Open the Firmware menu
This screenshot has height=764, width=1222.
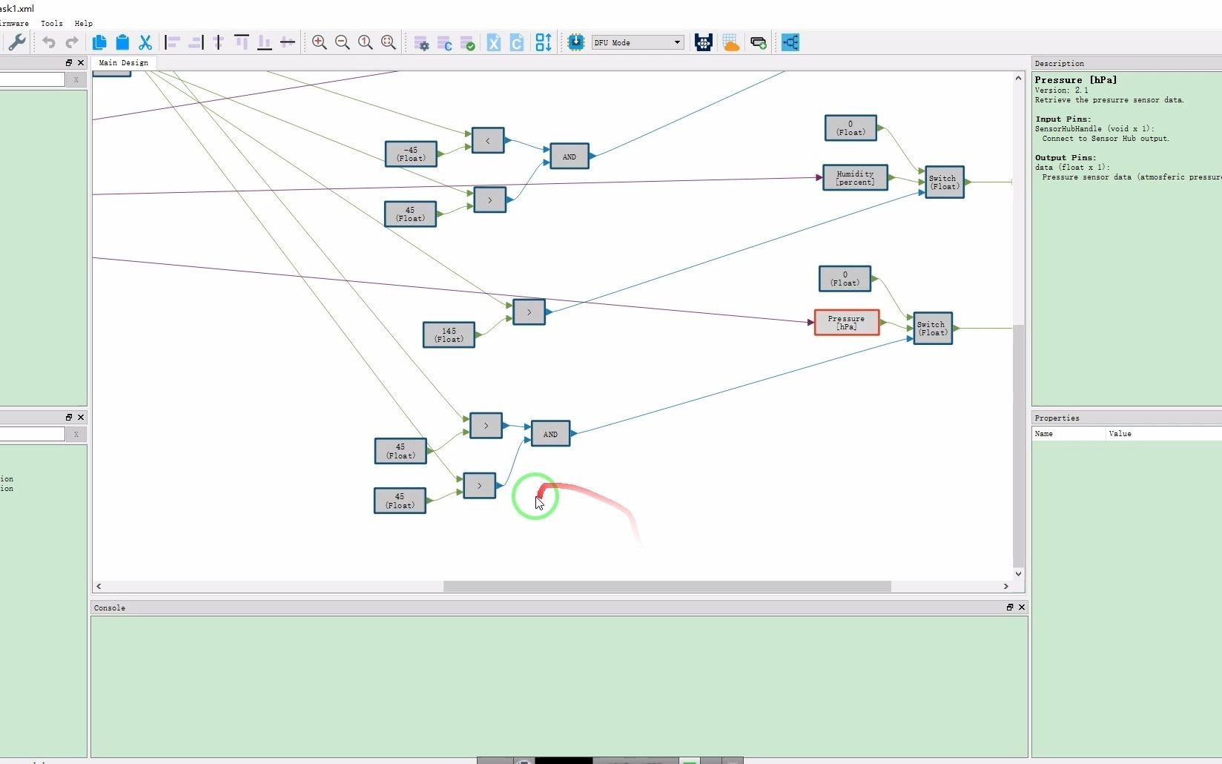pos(13,23)
